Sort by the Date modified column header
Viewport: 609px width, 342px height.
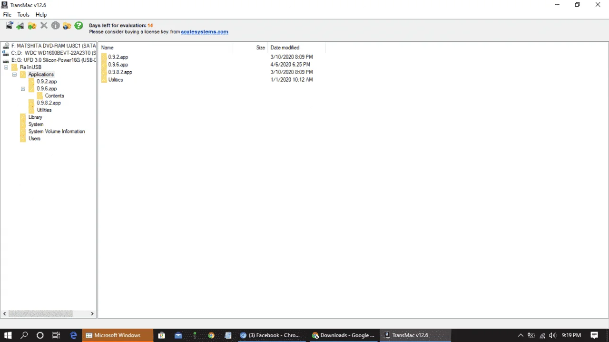pyautogui.click(x=296, y=47)
